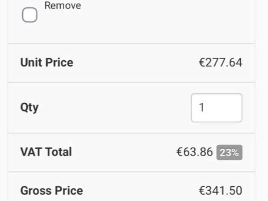This screenshot has width=268, height=201.
Task: Click the €341.50 gross price value
Action: [220, 191]
